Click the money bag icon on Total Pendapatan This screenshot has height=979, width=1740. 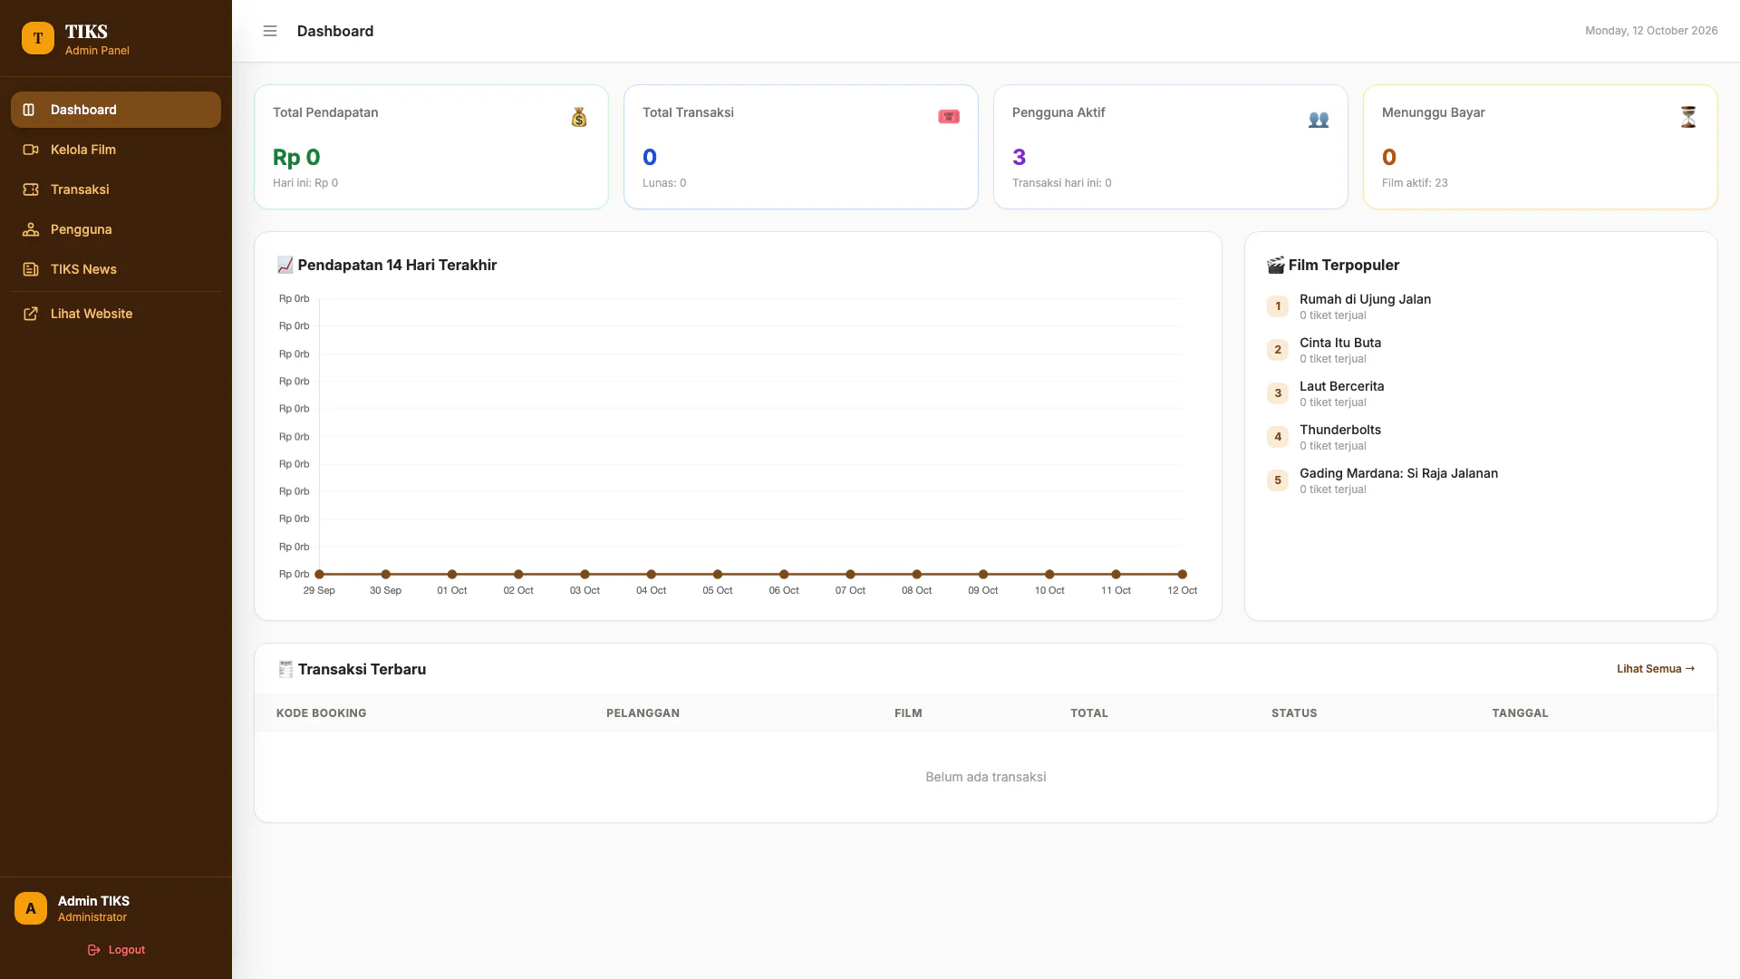(579, 117)
